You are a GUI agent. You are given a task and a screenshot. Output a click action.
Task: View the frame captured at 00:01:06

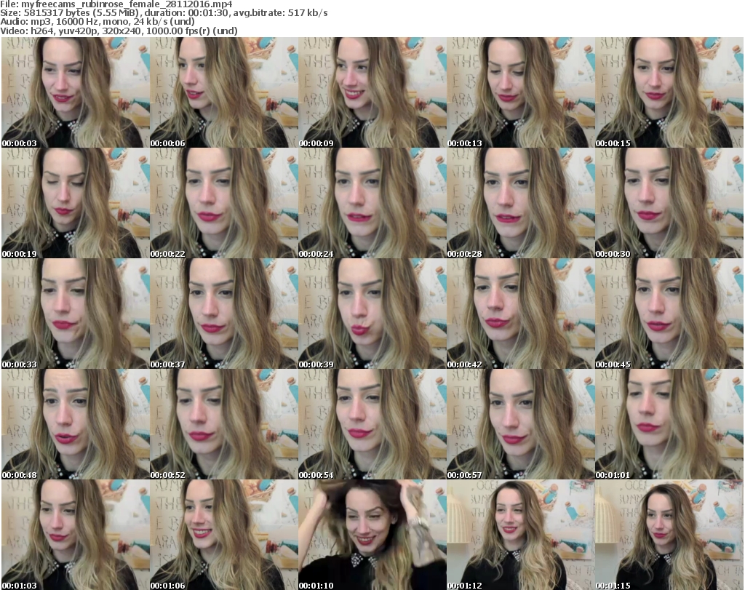click(224, 535)
